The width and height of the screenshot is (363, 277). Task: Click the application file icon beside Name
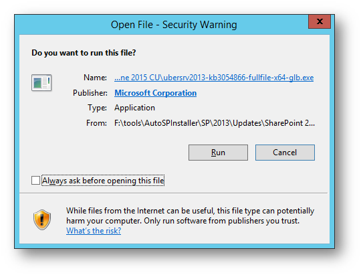[x=41, y=82]
